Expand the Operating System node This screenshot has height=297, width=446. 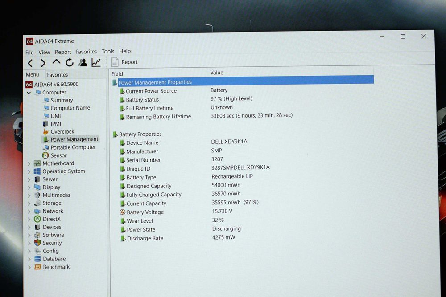(29, 172)
